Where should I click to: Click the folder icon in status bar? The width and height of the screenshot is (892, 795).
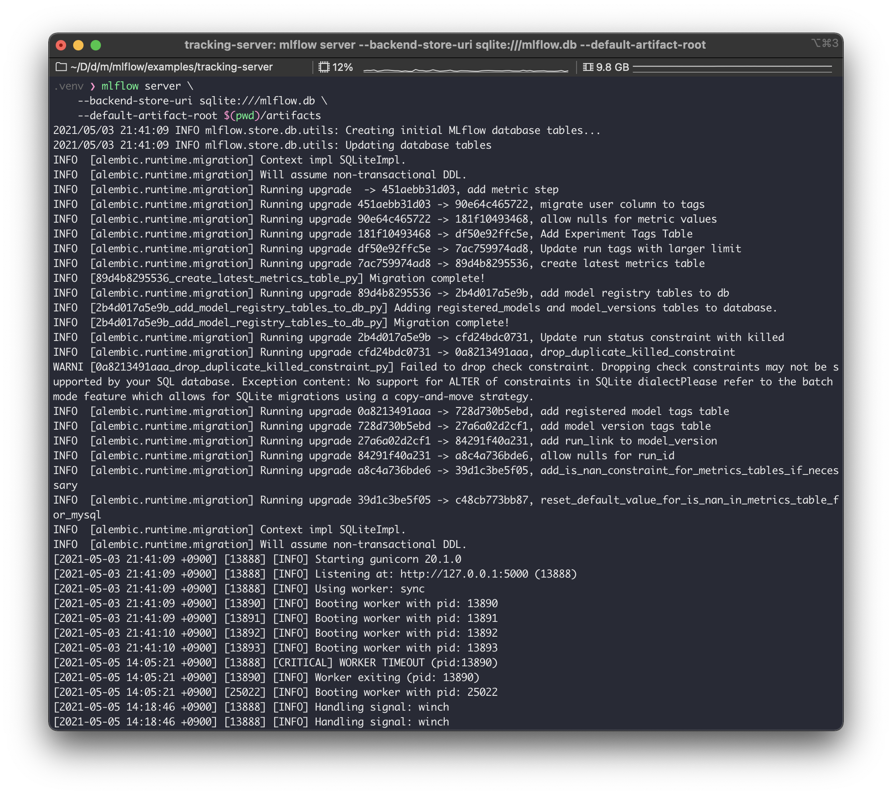61,67
